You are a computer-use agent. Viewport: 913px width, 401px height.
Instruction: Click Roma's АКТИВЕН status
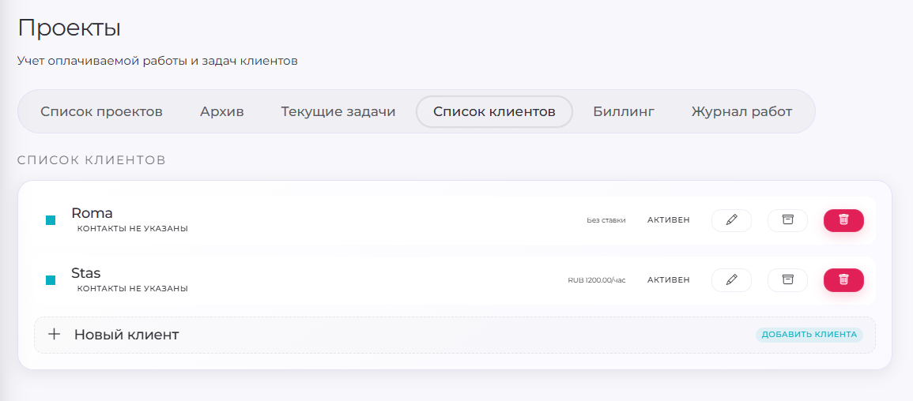[x=669, y=220]
